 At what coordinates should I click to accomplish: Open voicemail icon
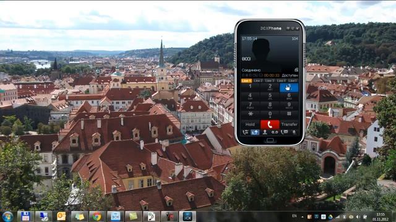click(x=275, y=133)
